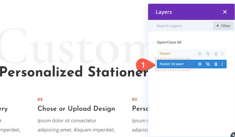Select the "Chose or Upload Design" heading
235x137 pixels.
pyautogui.click(x=76, y=109)
